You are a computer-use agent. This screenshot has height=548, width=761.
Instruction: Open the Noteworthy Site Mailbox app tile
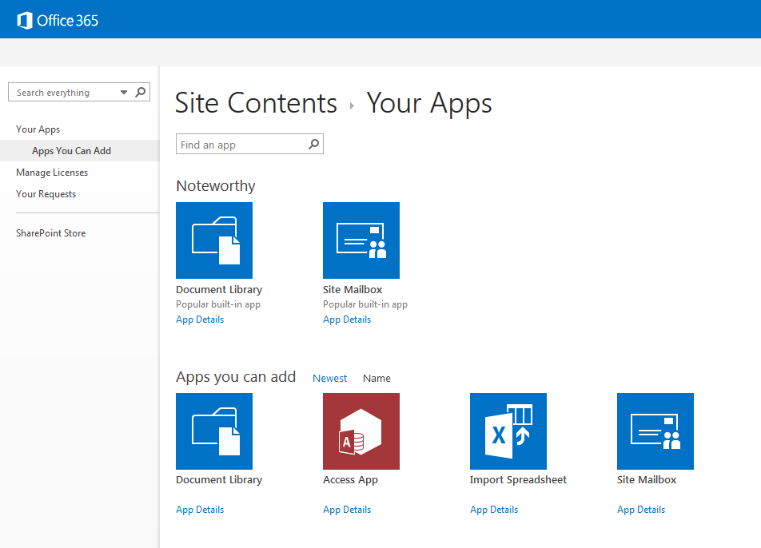(361, 240)
